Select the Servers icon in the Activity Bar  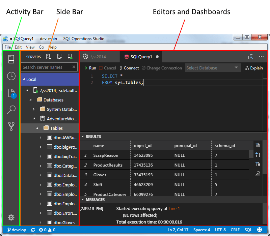point(11,59)
